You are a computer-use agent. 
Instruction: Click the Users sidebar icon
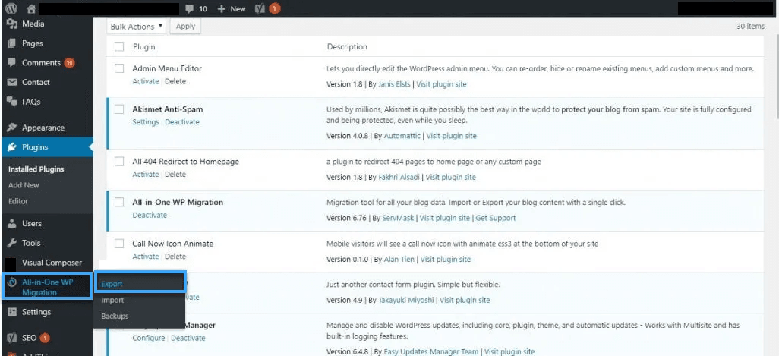coord(12,223)
